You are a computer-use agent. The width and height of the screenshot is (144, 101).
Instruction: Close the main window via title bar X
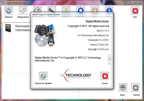[139, 2]
